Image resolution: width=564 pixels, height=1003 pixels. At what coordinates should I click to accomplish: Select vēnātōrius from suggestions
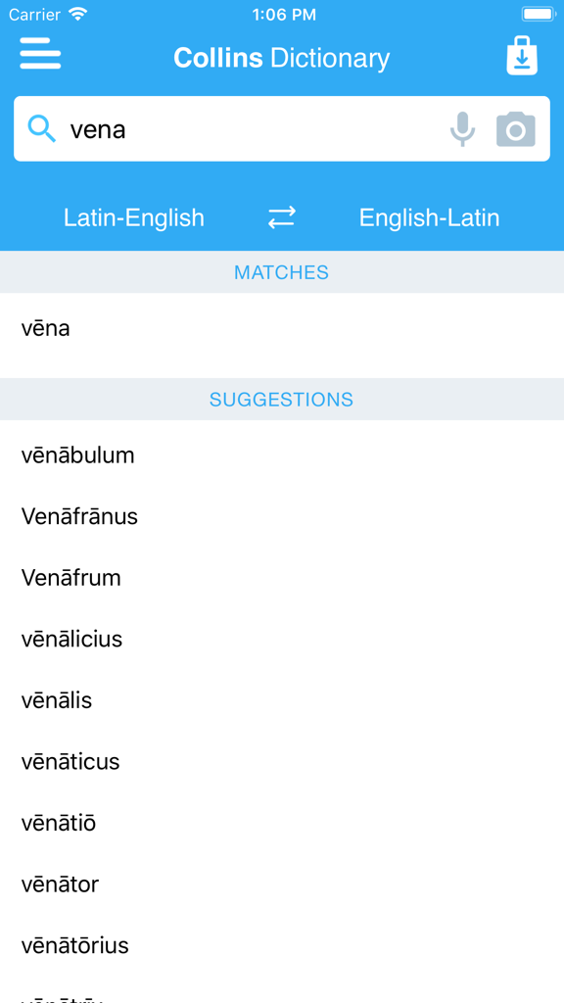click(x=75, y=945)
